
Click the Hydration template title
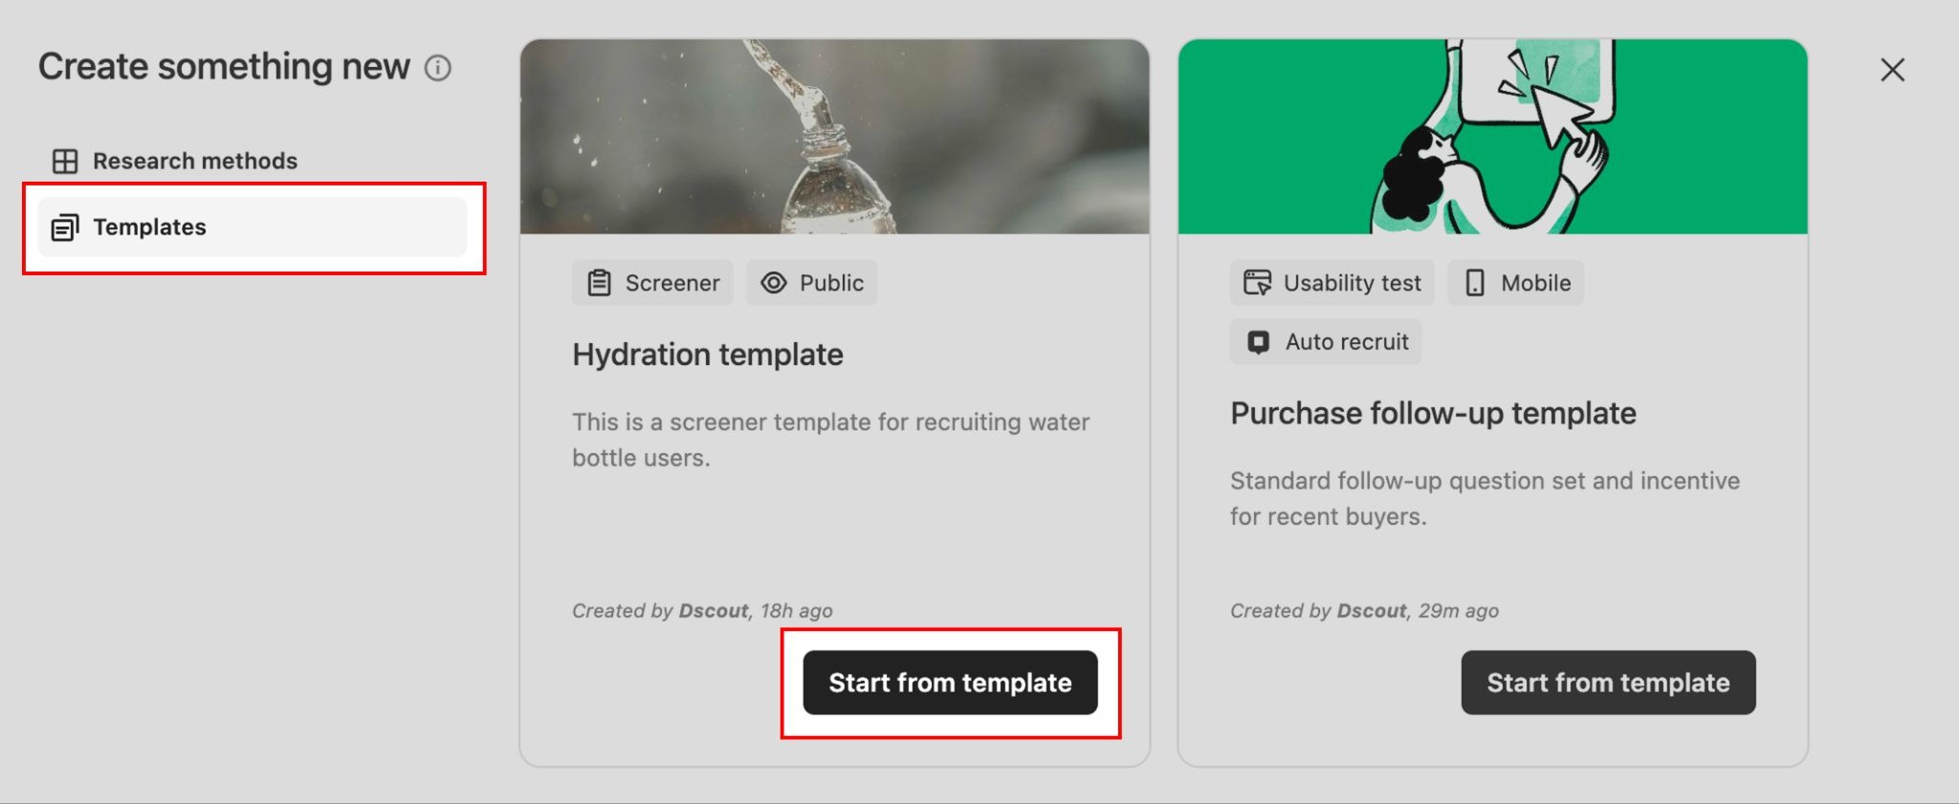[x=708, y=355]
